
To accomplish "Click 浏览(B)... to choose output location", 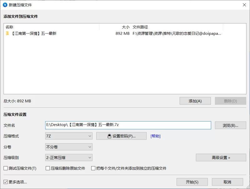I will pos(230,125).
